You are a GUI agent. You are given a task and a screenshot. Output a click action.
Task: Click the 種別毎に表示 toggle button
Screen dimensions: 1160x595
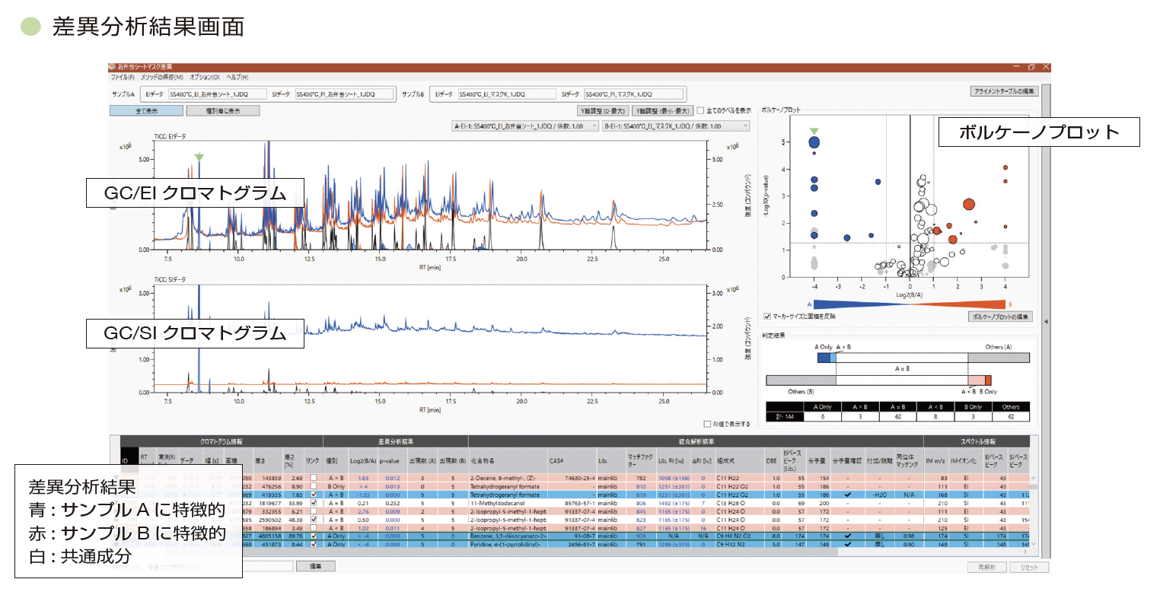[222, 110]
